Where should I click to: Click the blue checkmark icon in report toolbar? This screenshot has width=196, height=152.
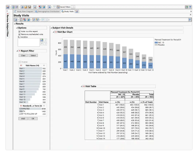click(x=34, y=20)
